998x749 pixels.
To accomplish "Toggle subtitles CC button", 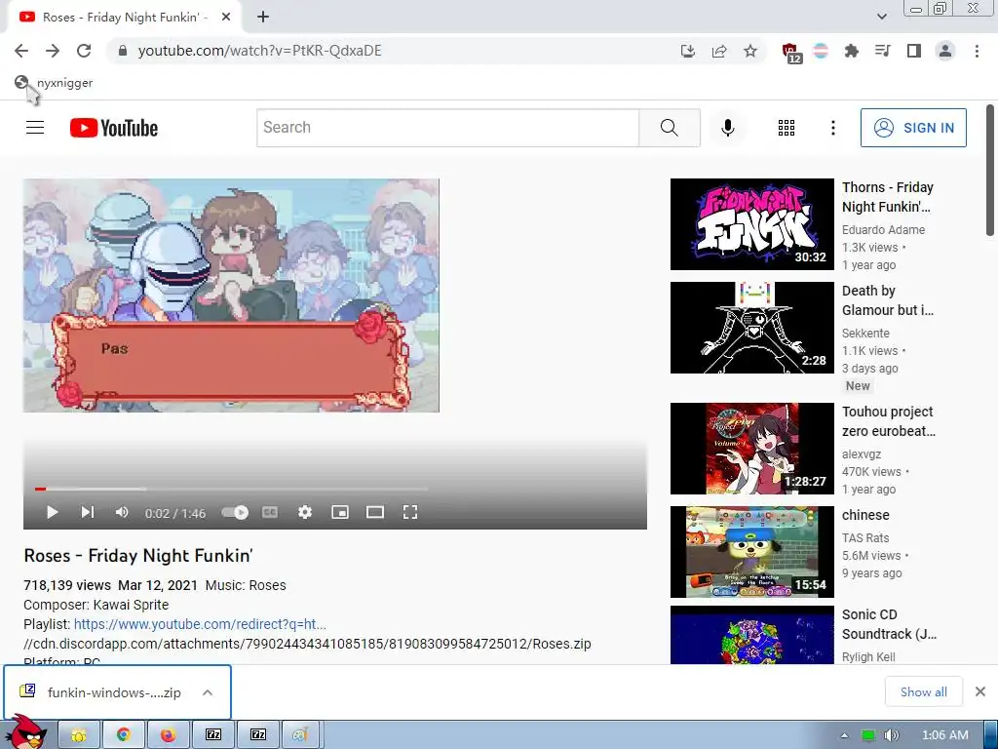I will [270, 512].
